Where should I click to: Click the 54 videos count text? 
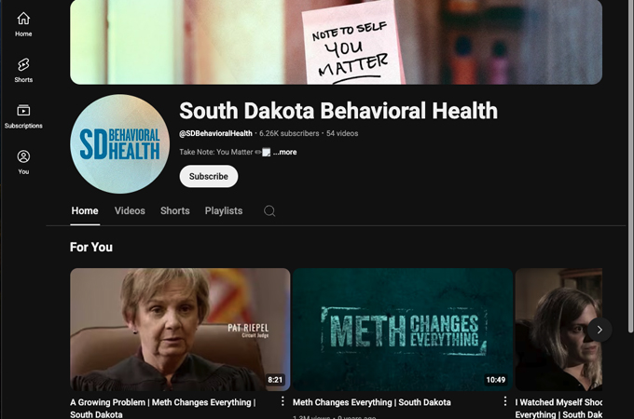tap(342, 133)
